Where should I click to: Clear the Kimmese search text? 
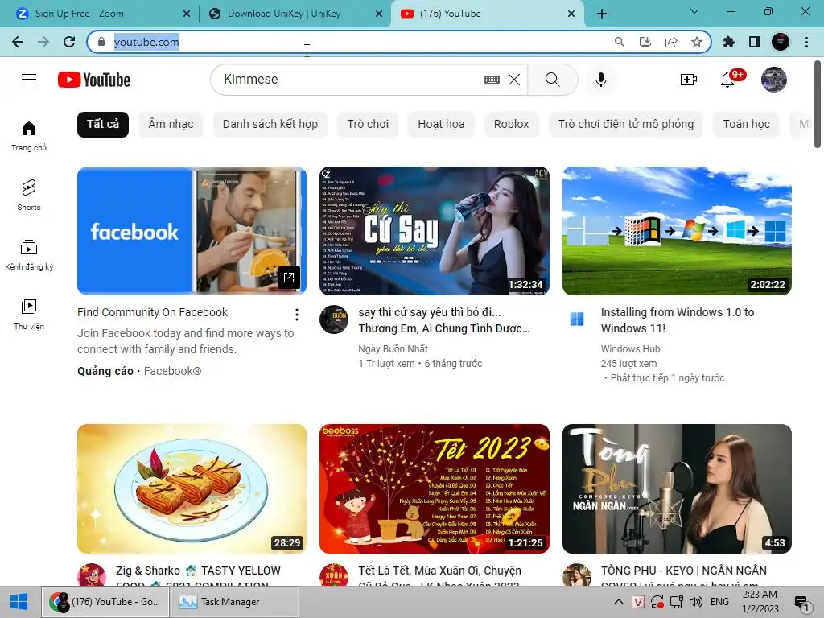(x=514, y=80)
